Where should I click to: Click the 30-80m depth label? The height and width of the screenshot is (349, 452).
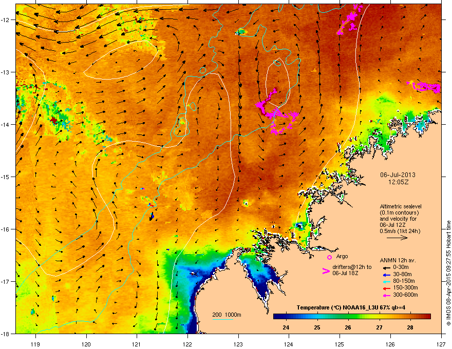tap(402, 275)
